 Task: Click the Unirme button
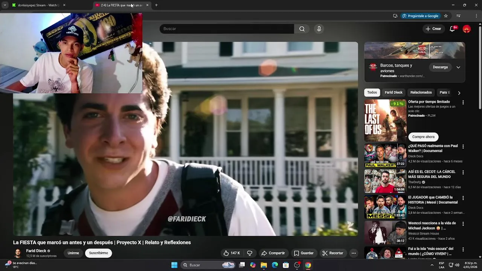[73, 253]
